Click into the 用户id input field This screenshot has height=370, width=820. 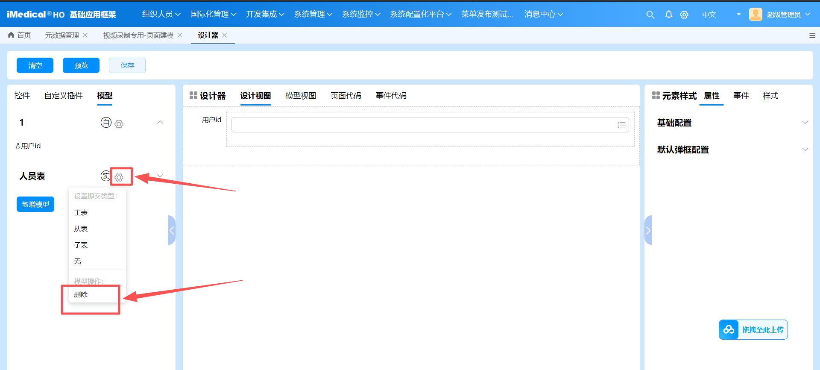(x=423, y=125)
